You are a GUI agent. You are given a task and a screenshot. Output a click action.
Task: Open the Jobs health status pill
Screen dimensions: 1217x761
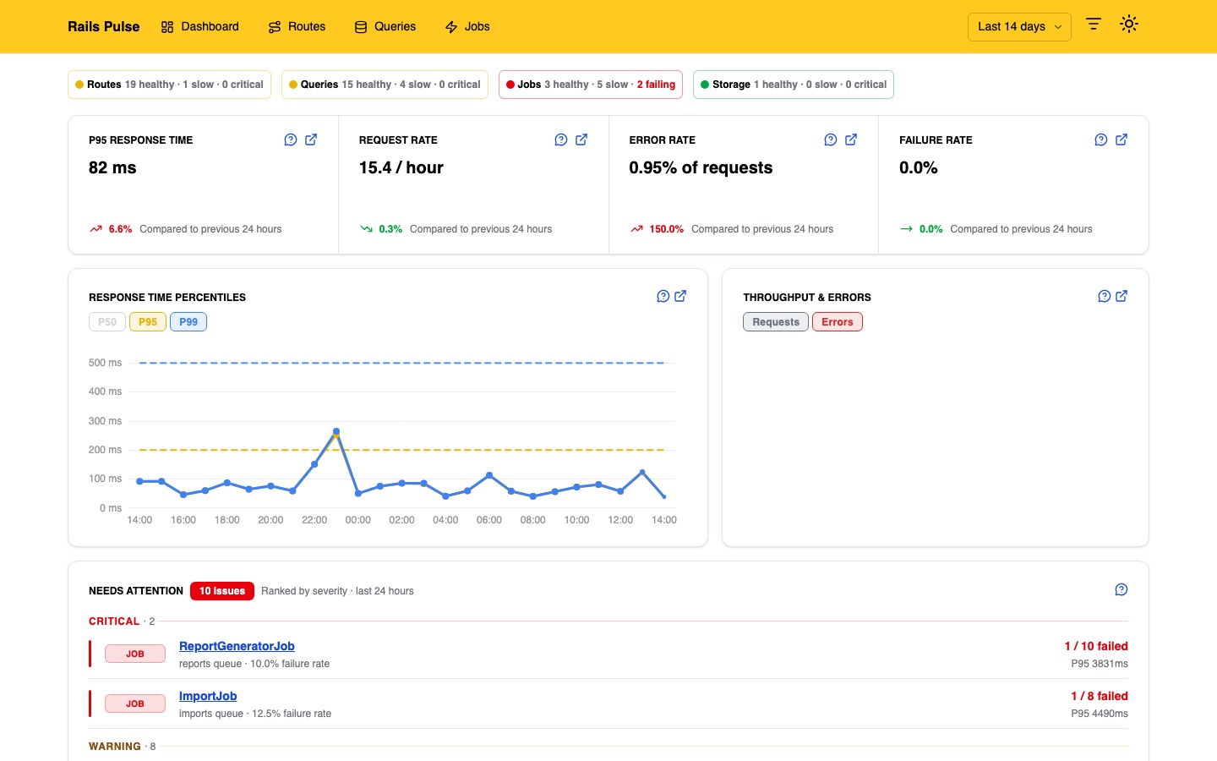(591, 85)
